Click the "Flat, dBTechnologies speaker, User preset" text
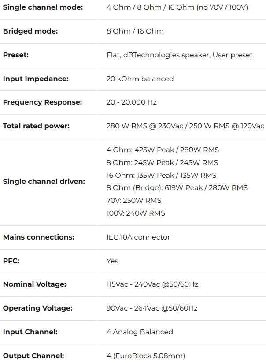This screenshot has height=363, width=266. (179, 55)
